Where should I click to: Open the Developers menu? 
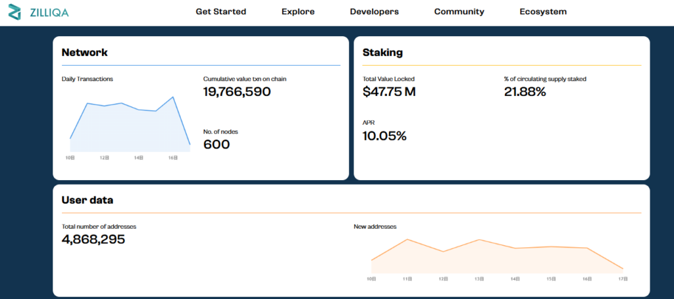pos(374,12)
